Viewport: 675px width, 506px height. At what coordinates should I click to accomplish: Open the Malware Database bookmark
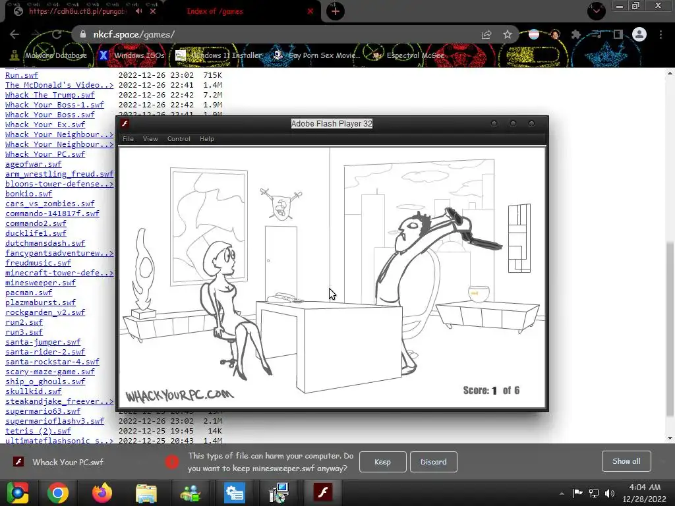pyautogui.click(x=49, y=55)
